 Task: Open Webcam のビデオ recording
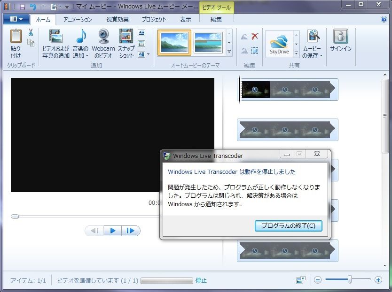pos(103,44)
